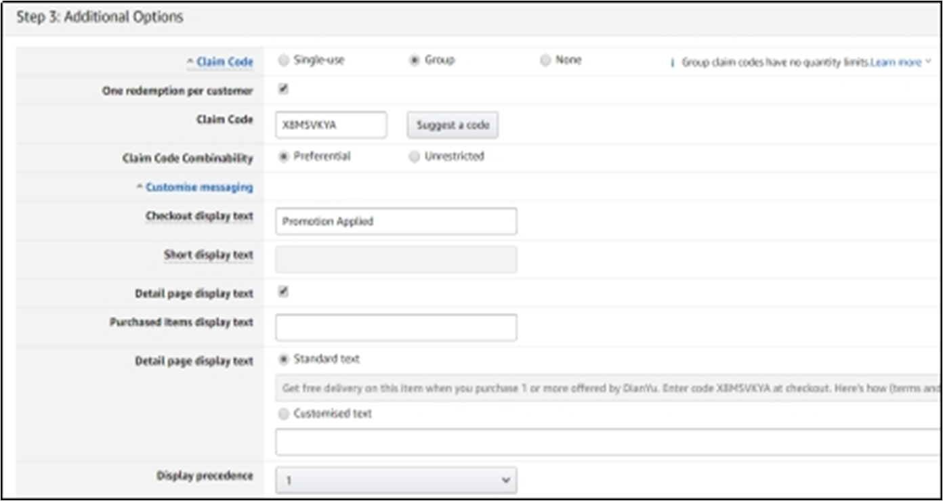Image resolution: width=943 pixels, height=501 pixels.
Task: Collapse the Claim Code section header
Action: (x=224, y=62)
